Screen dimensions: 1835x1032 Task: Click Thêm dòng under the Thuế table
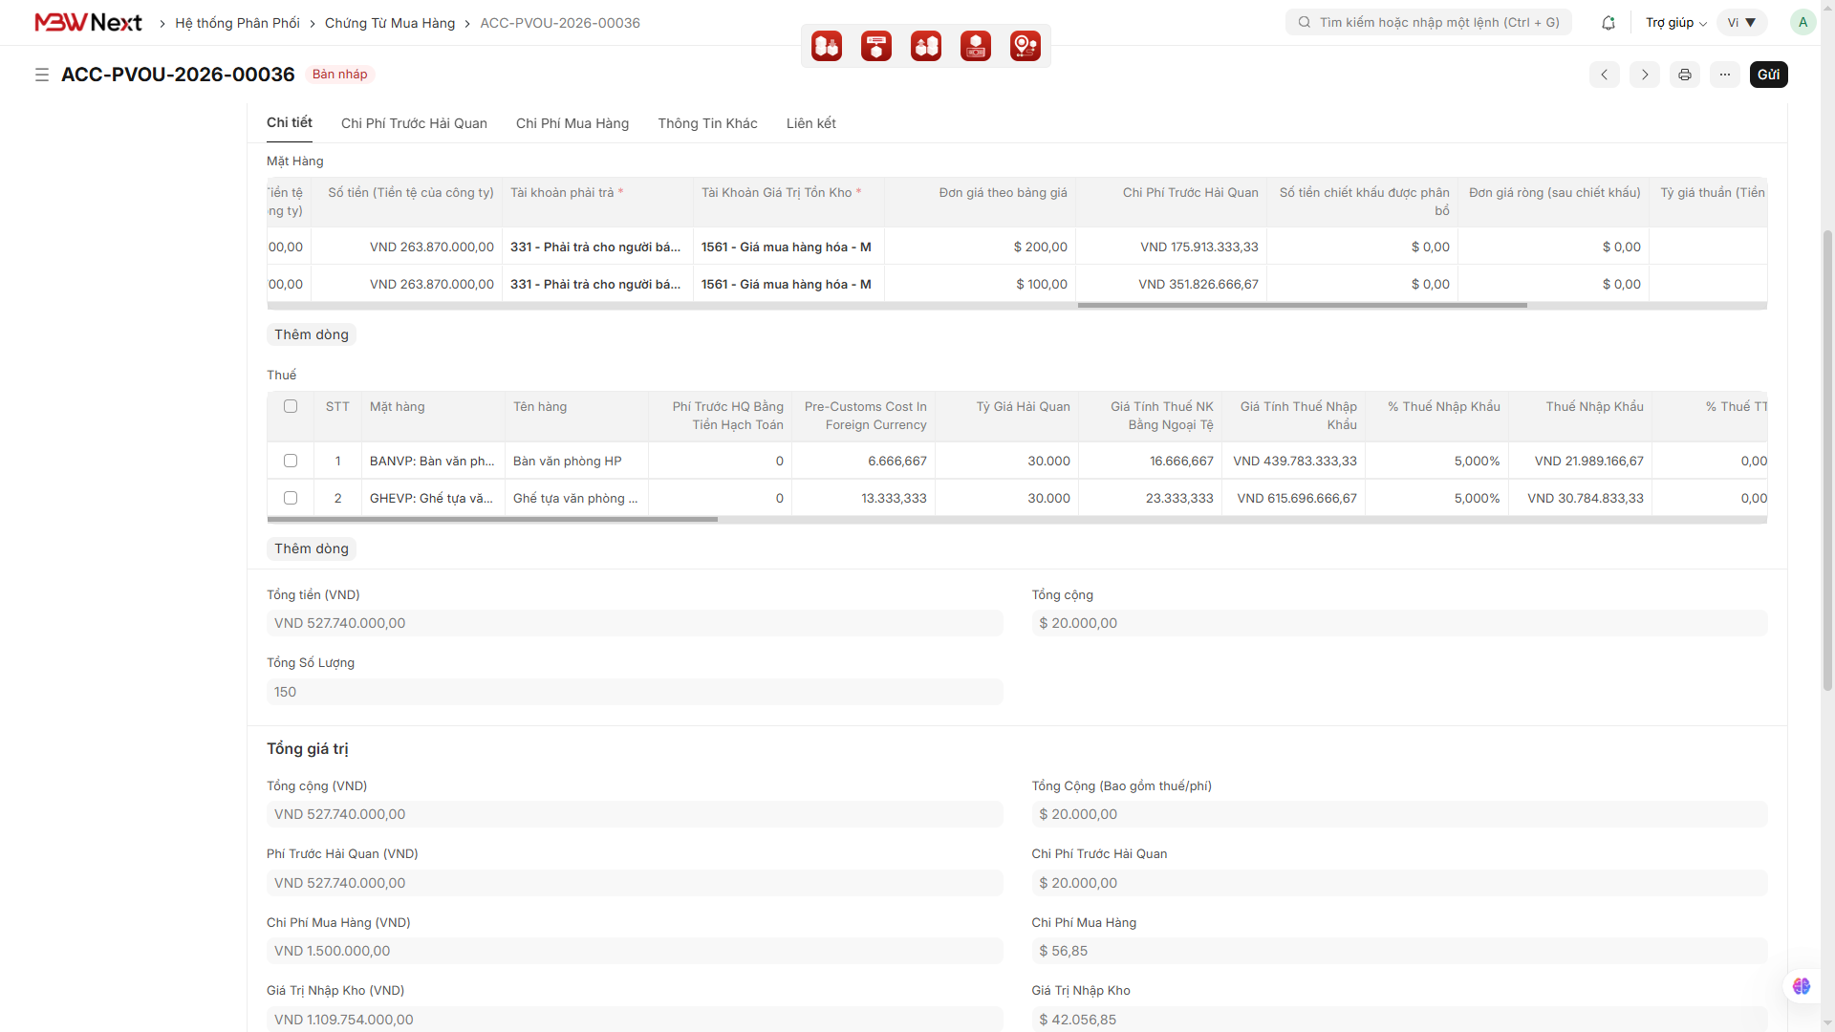(312, 548)
